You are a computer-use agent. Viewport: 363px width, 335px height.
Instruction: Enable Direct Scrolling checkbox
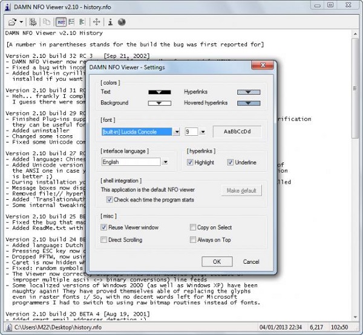point(103,240)
